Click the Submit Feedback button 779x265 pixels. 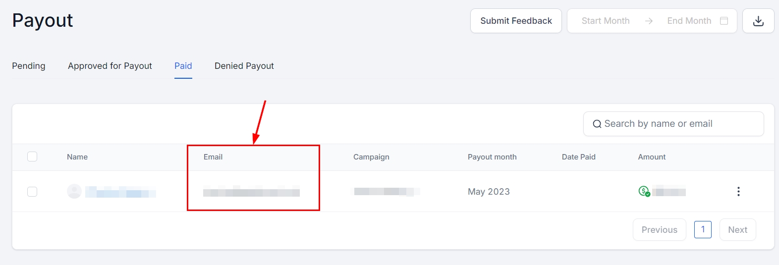point(516,21)
